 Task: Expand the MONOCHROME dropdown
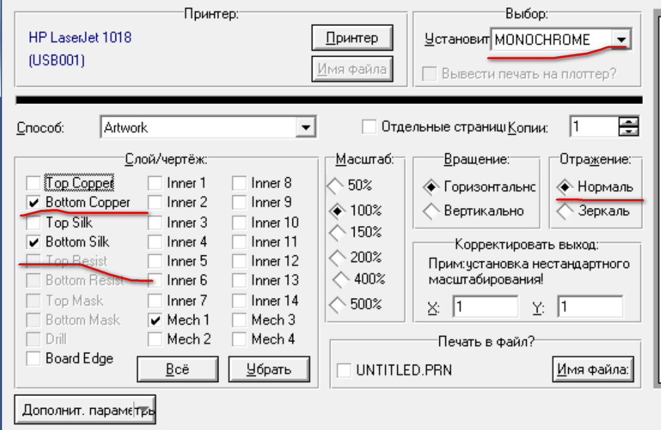[x=622, y=40]
